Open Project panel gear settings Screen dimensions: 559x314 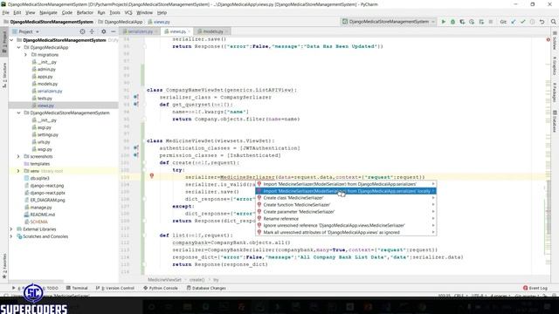point(103,31)
